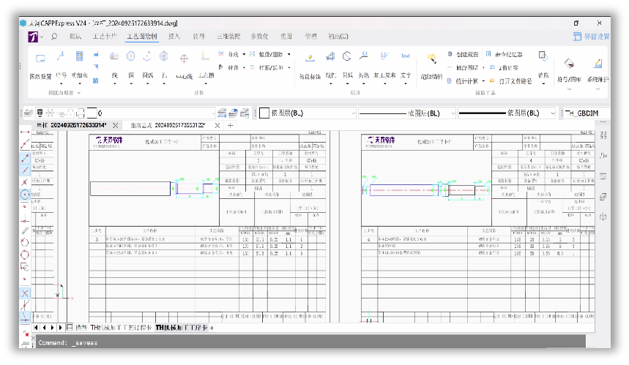Expand the 修改图层 dropdown arrow
629x365 pixels.
[x=483, y=68]
